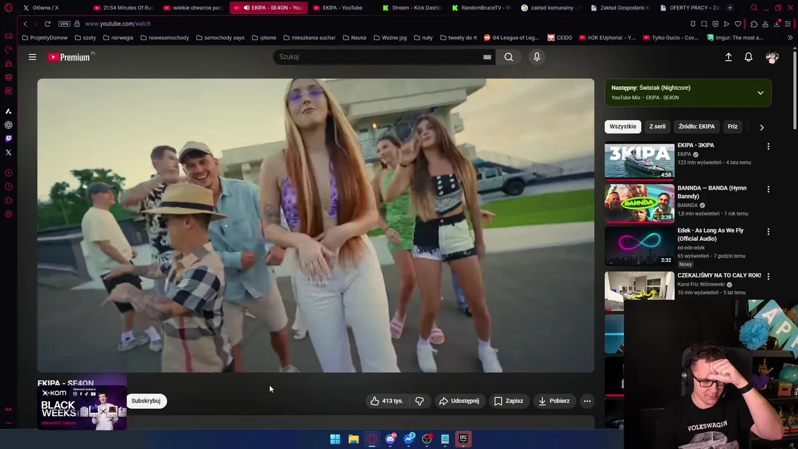
Task: Open options for Edek - As Long As We Fly
Action: [768, 231]
